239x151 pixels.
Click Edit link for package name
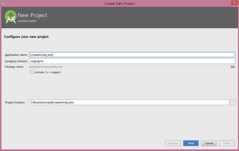[x=233, y=66]
